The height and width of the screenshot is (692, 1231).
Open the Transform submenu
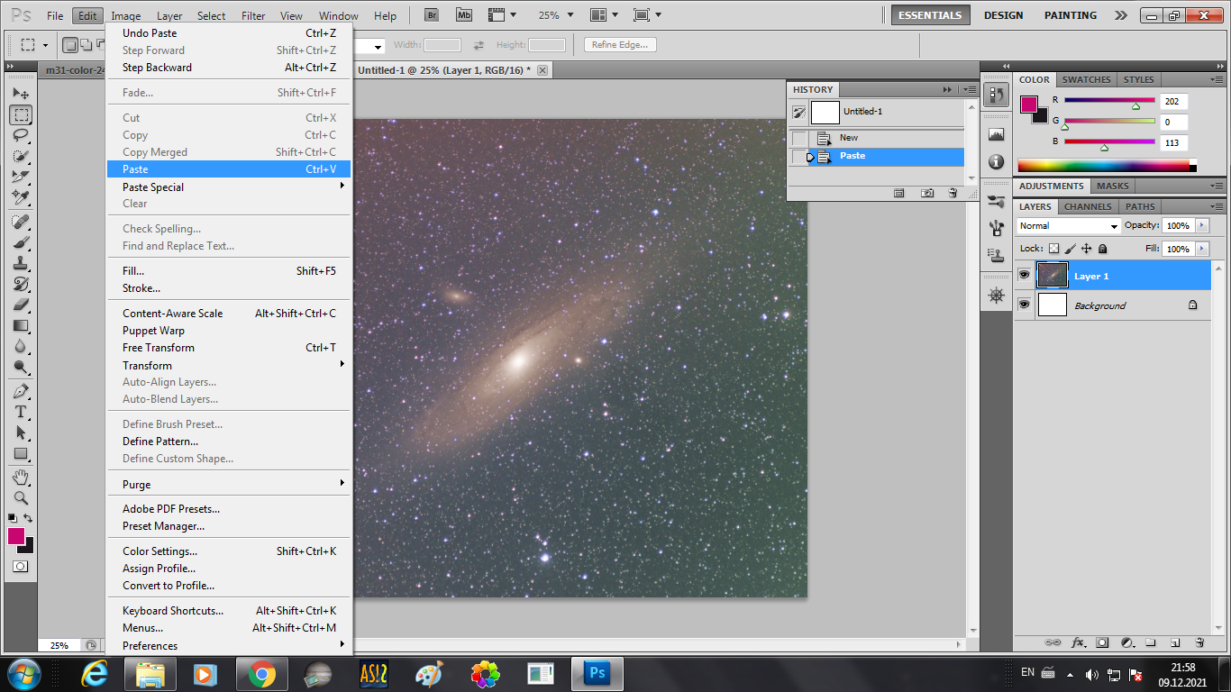(228, 365)
